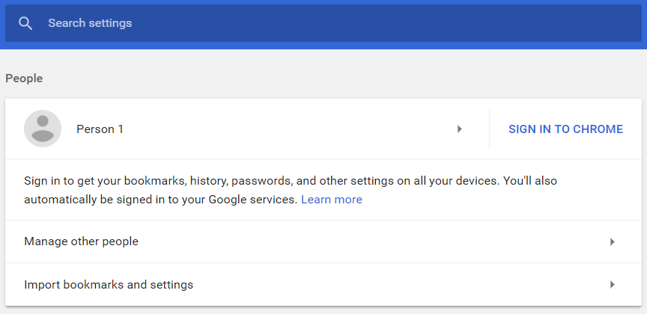
Task: Open Import bookmarks and settings arrow
Action: click(x=613, y=285)
